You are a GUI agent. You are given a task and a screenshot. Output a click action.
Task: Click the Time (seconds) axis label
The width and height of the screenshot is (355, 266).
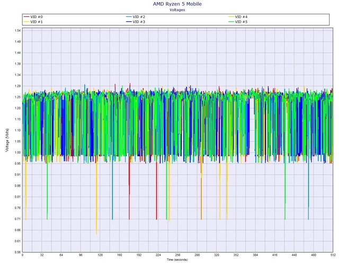(x=177, y=260)
